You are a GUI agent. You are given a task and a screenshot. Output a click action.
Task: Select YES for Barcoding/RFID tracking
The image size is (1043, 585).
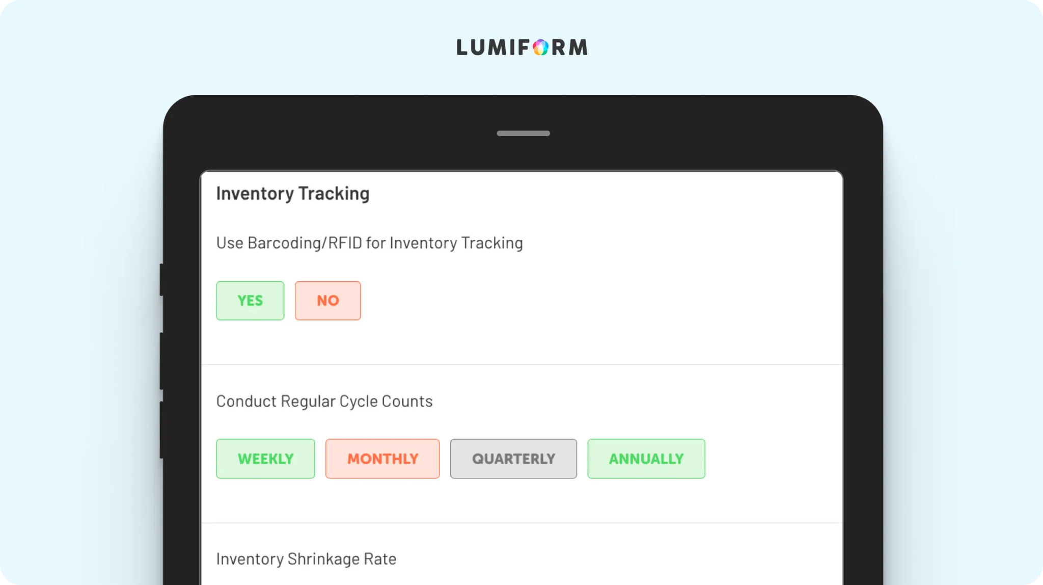(250, 301)
